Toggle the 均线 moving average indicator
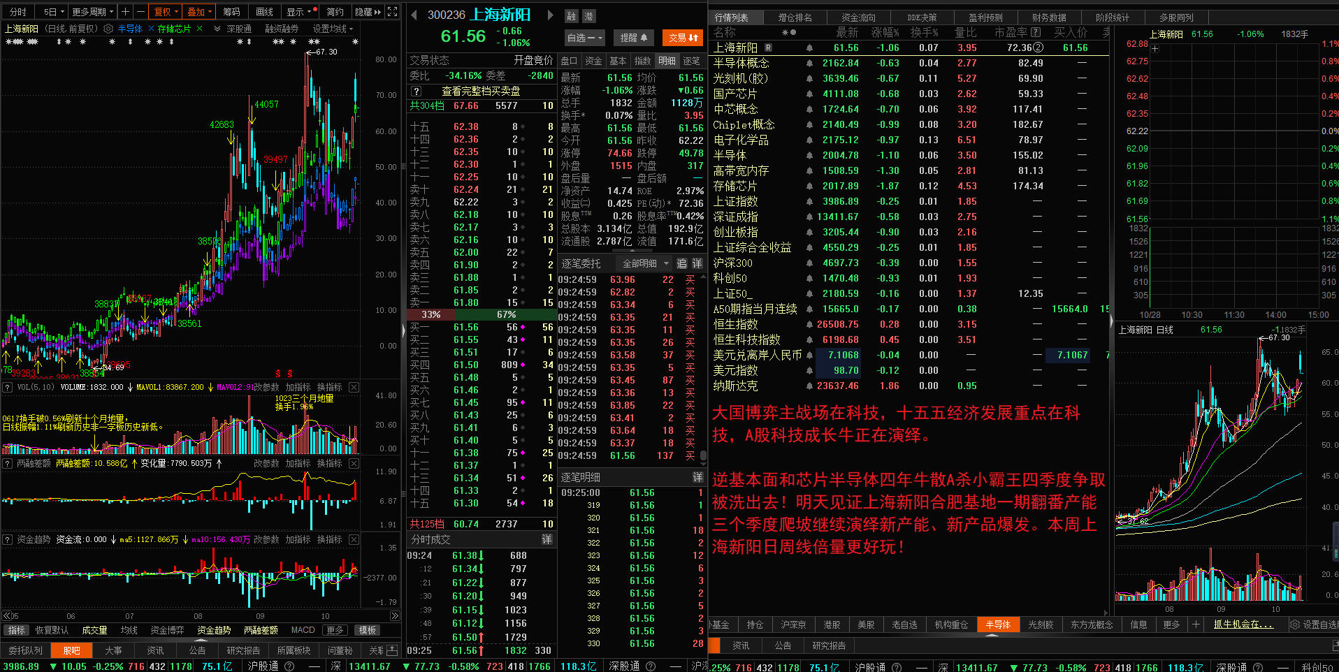1339x672 pixels. 129,630
